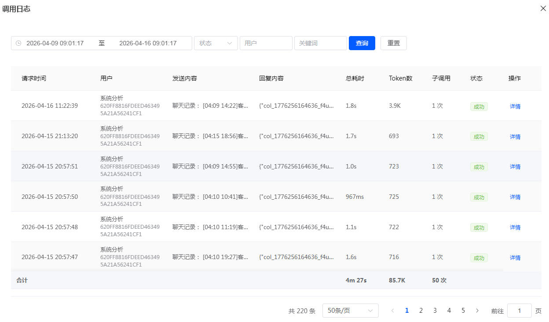Viewport: 549px width, 322px height.
Task: Click the 重置 reset button
Action: 393,43
